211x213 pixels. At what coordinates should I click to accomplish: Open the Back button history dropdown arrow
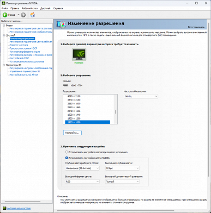point(19,15)
